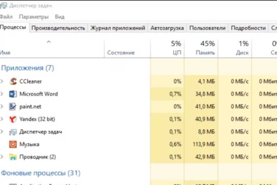
Task: Click the 4,1 МБ memory value
Action: pyautogui.click(x=206, y=82)
